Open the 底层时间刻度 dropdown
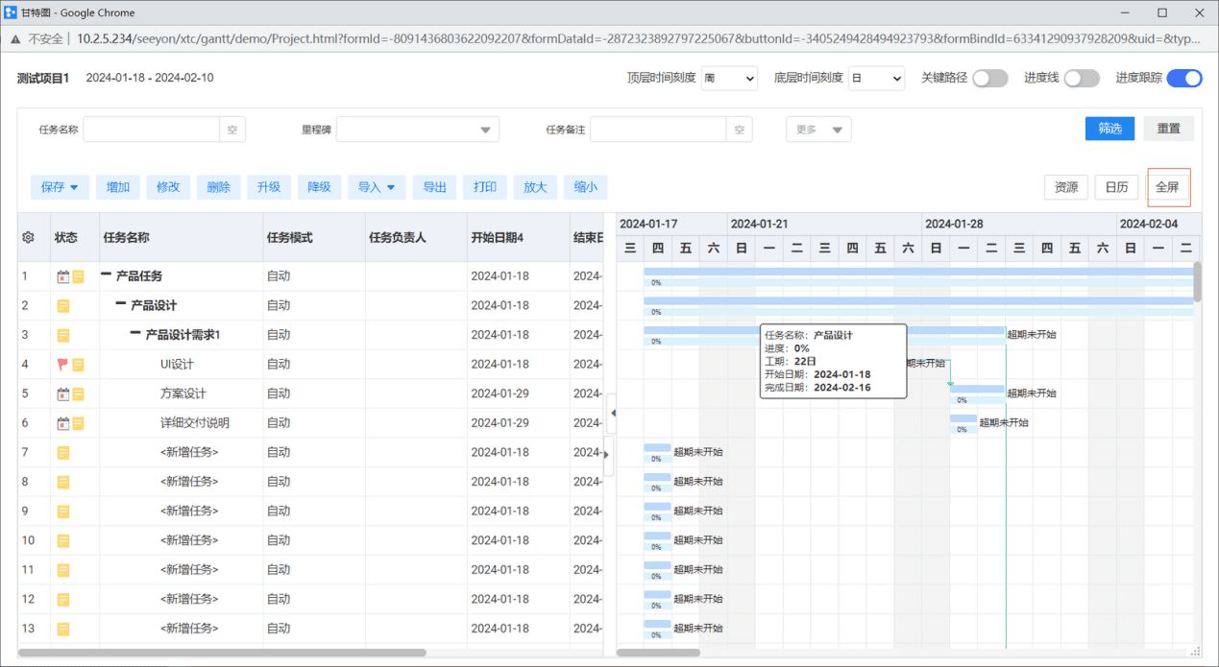 pos(876,79)
